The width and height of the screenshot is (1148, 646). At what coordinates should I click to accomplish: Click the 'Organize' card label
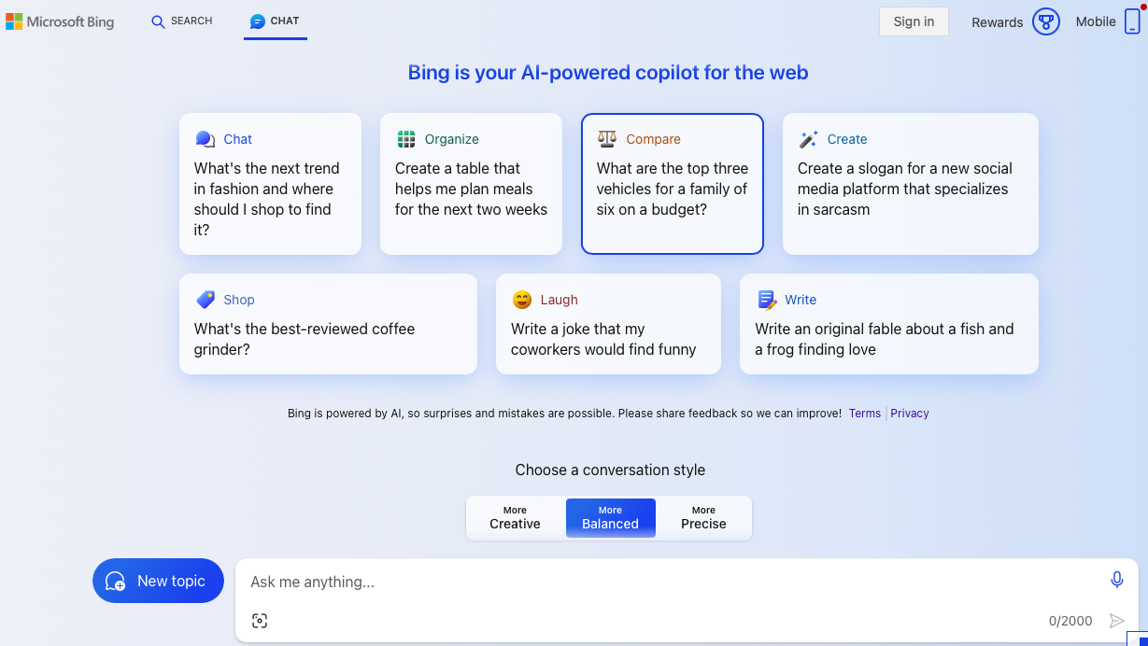click(x=452, y=139)
